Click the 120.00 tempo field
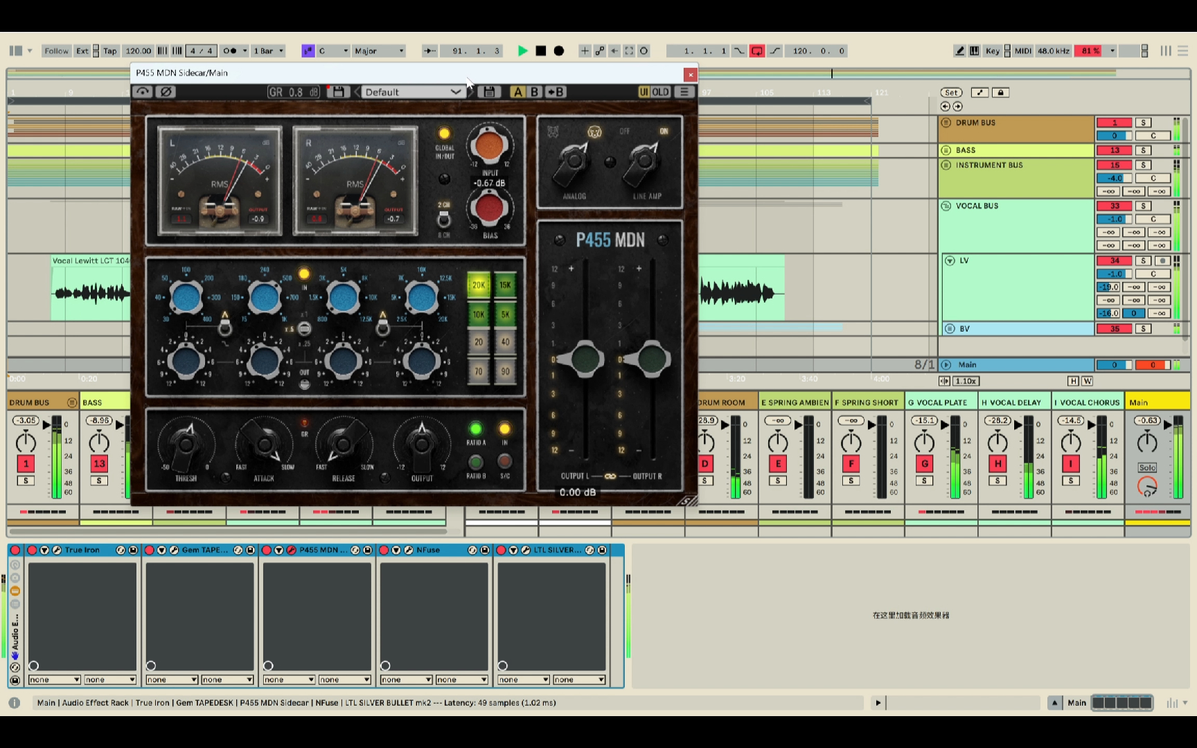 coord(138,51)
